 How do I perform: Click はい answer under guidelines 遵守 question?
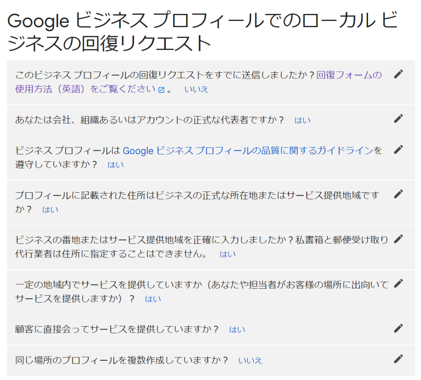pyautogui.click(x=116, y=165)
